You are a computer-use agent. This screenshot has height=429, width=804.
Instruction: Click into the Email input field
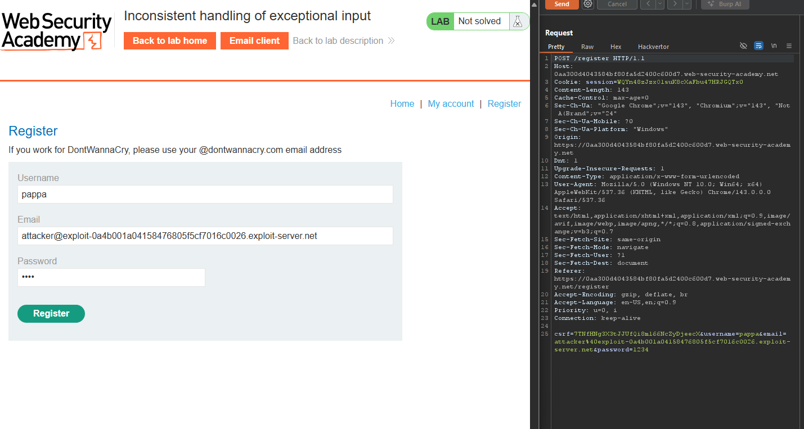click(205, 236)
